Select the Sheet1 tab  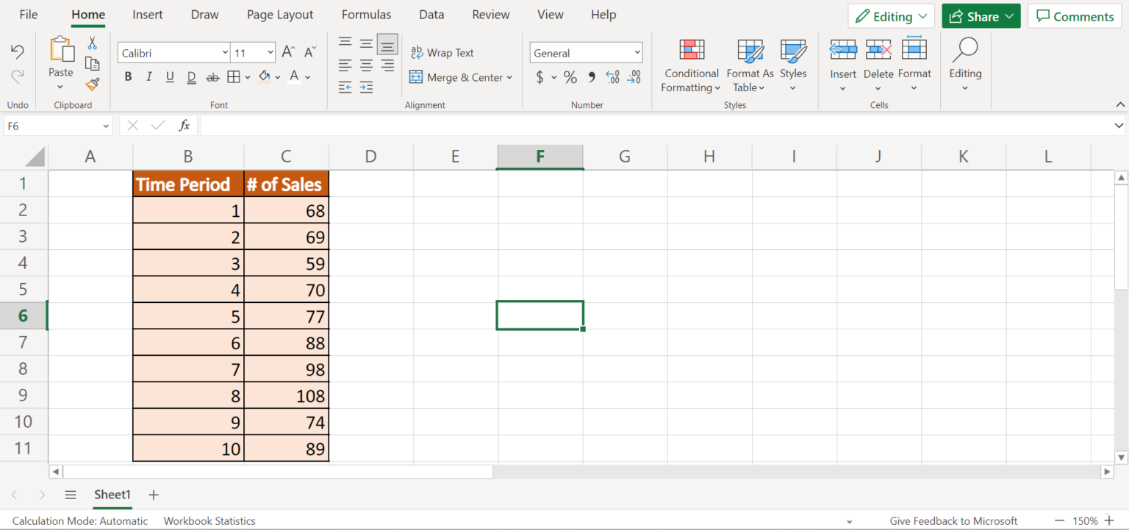pyautogui.click(x=112, y=495)
